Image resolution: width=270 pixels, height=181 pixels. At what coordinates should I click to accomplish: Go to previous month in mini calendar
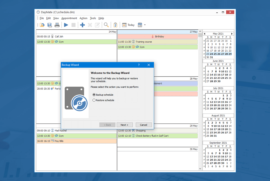(x=205, y=34)
